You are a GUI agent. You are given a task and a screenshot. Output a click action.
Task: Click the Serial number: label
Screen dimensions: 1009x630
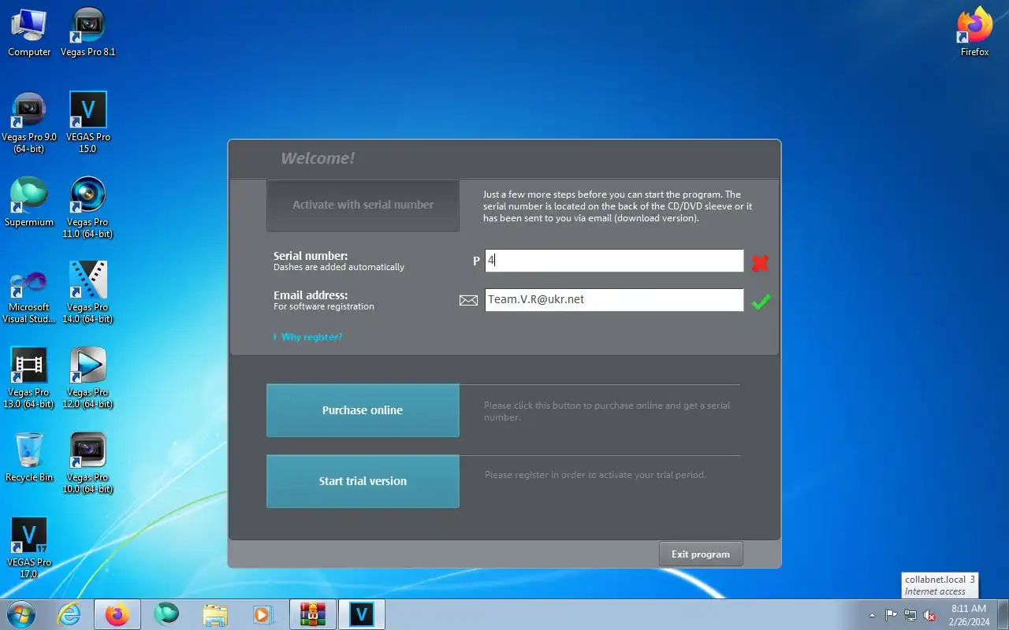pos(311,256)
